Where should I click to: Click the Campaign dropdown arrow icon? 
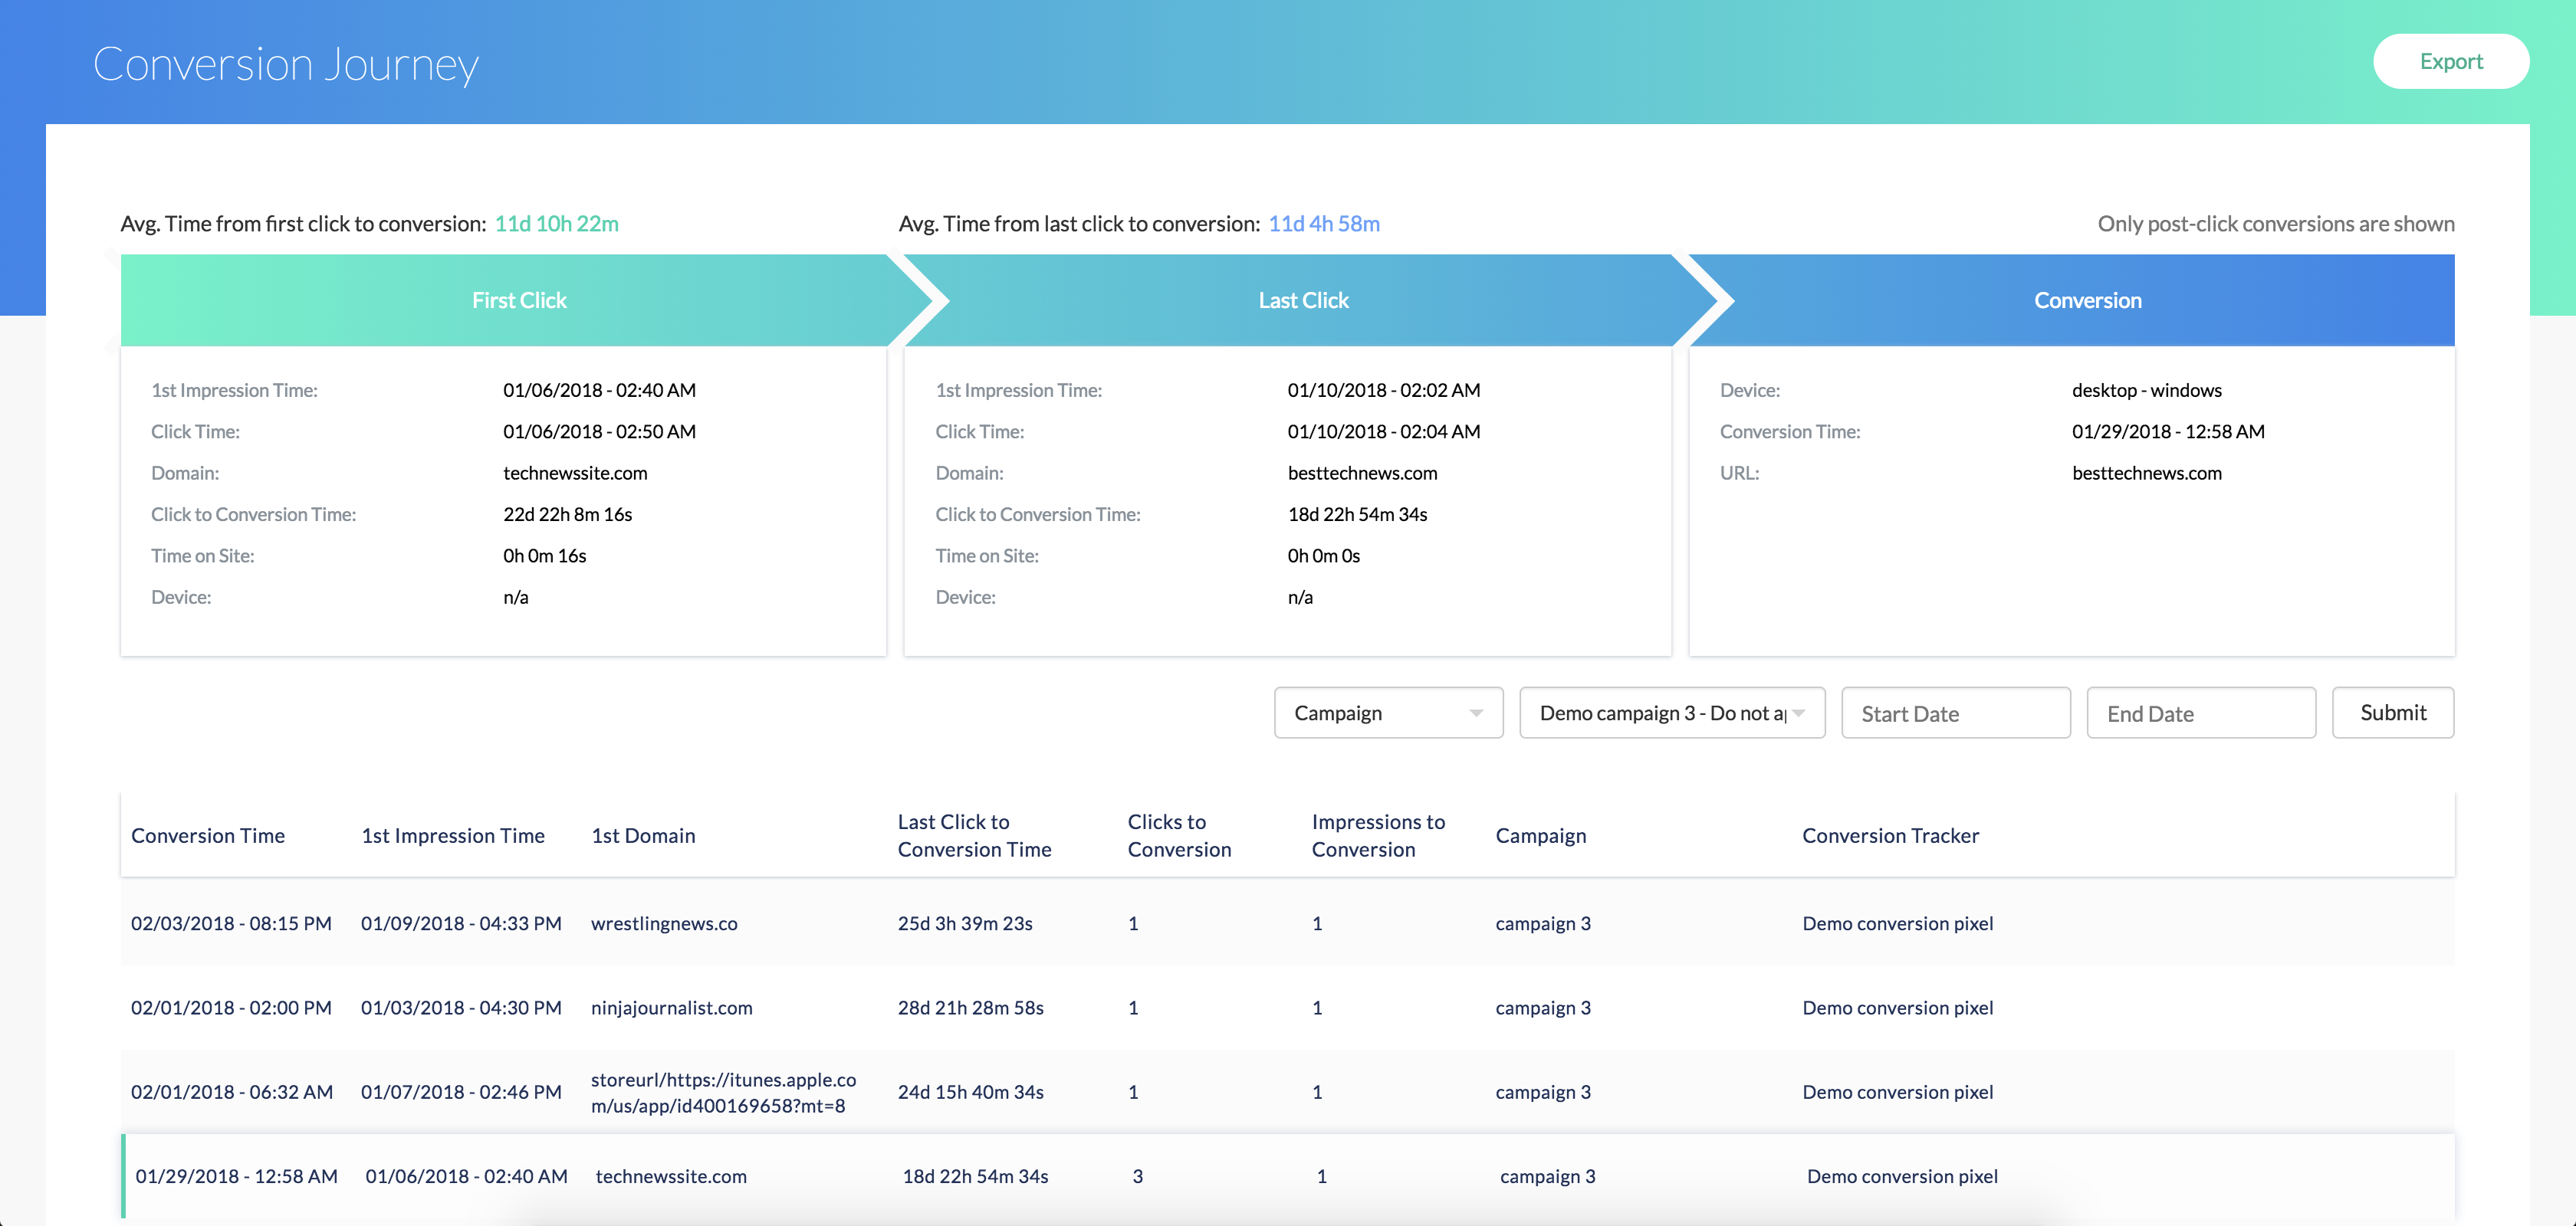(1476, 713)
